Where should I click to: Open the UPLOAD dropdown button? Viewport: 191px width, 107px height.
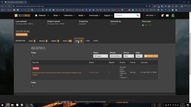click(150, 15)
